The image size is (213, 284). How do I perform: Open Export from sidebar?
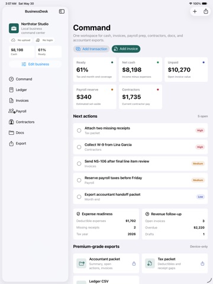[35, 143]
